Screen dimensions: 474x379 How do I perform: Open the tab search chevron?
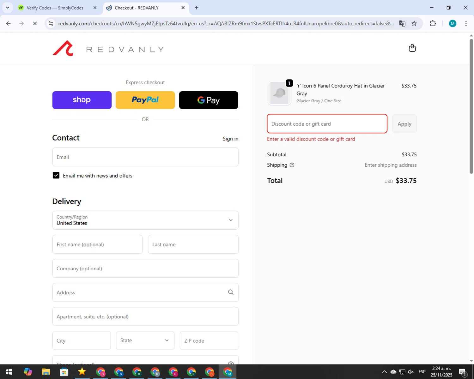pos(8,8)
